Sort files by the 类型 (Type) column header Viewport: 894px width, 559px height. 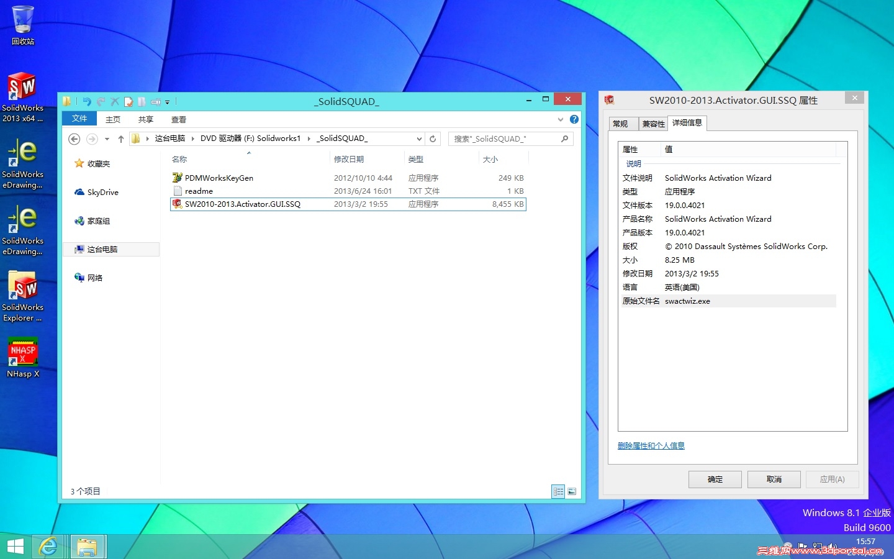pyautogui.click(x=442, y=159)
